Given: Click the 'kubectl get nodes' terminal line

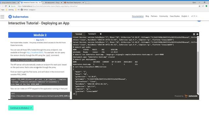Looking at the screenshot, I should click(x=82, y=47).
